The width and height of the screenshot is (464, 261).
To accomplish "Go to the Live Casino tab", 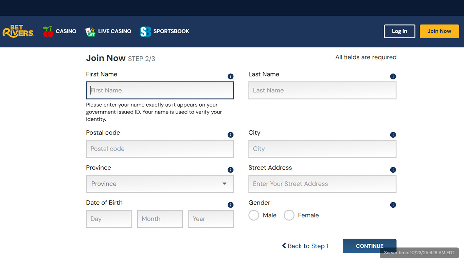I will (x=108, y=31).
